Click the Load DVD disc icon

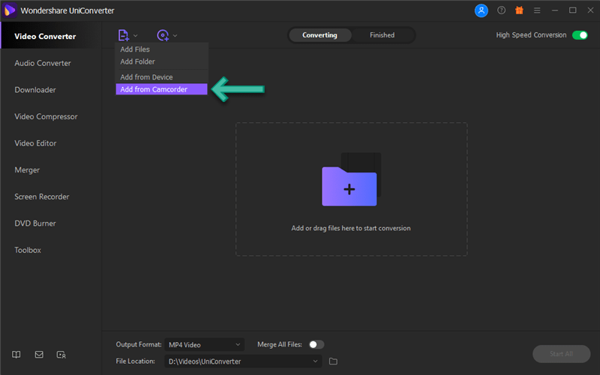click(163, 35)
